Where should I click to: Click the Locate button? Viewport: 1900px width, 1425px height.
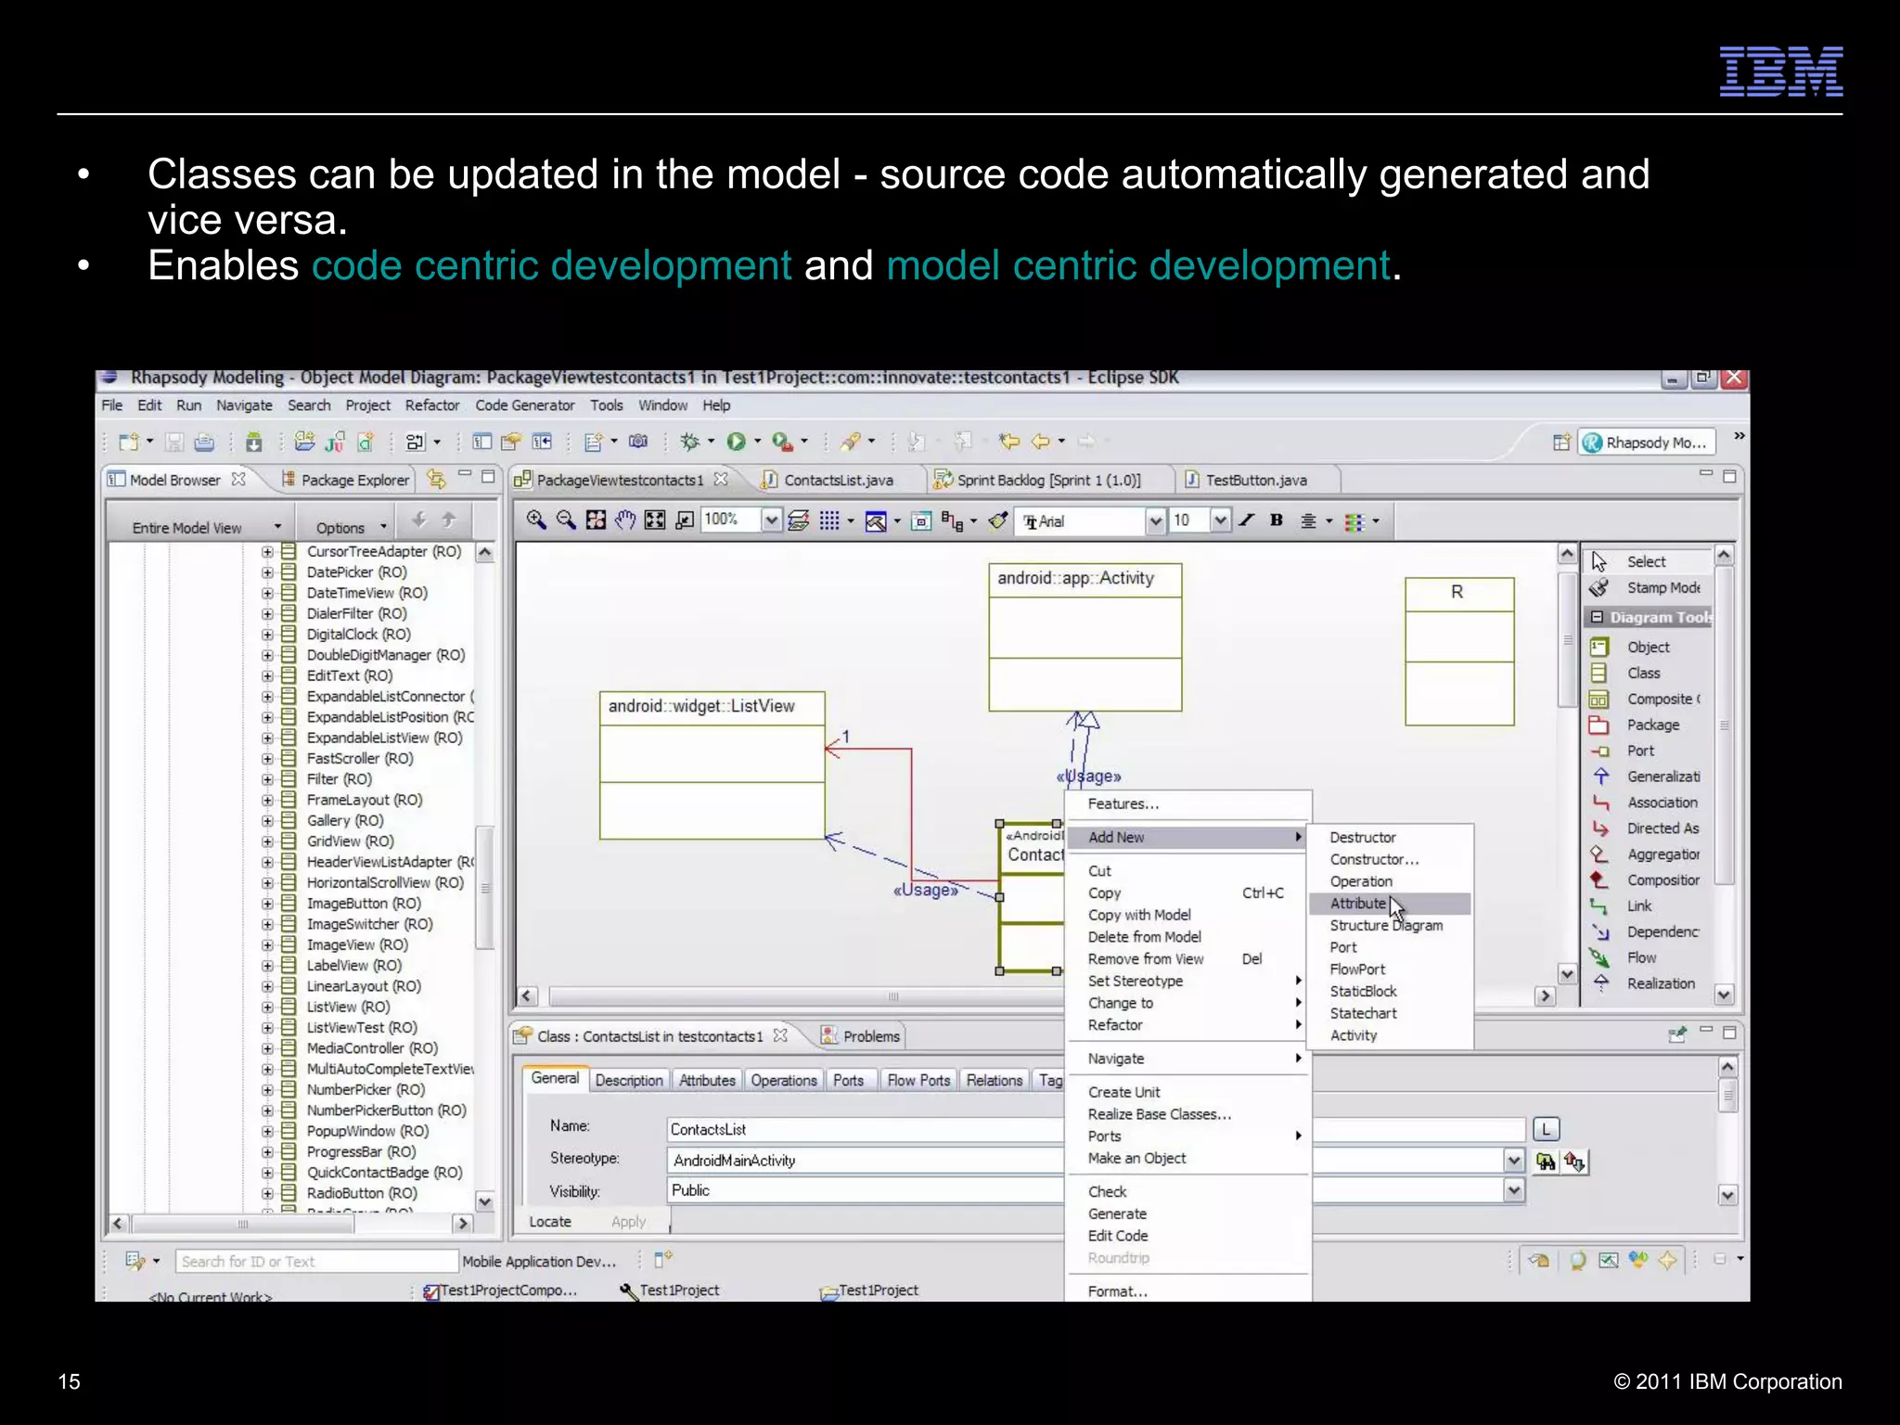coord(550,1222)
